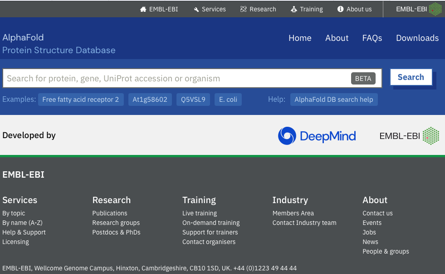Open Services By name (A-Z) link
The image size is (445, 274).
pos(22,223)
